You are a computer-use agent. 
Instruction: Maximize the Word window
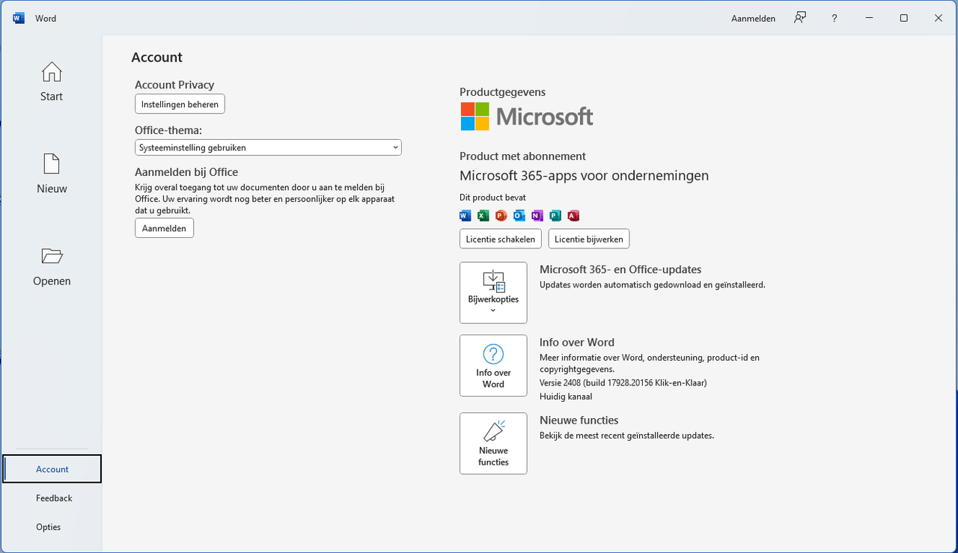903,18
